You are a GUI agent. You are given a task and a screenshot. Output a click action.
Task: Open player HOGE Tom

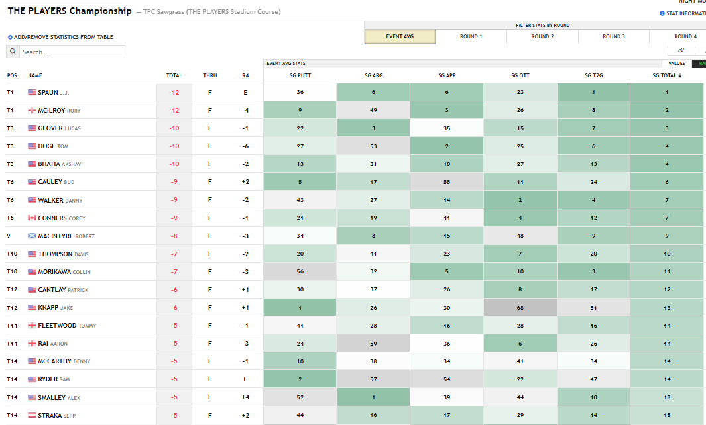[x=53, y=146]
